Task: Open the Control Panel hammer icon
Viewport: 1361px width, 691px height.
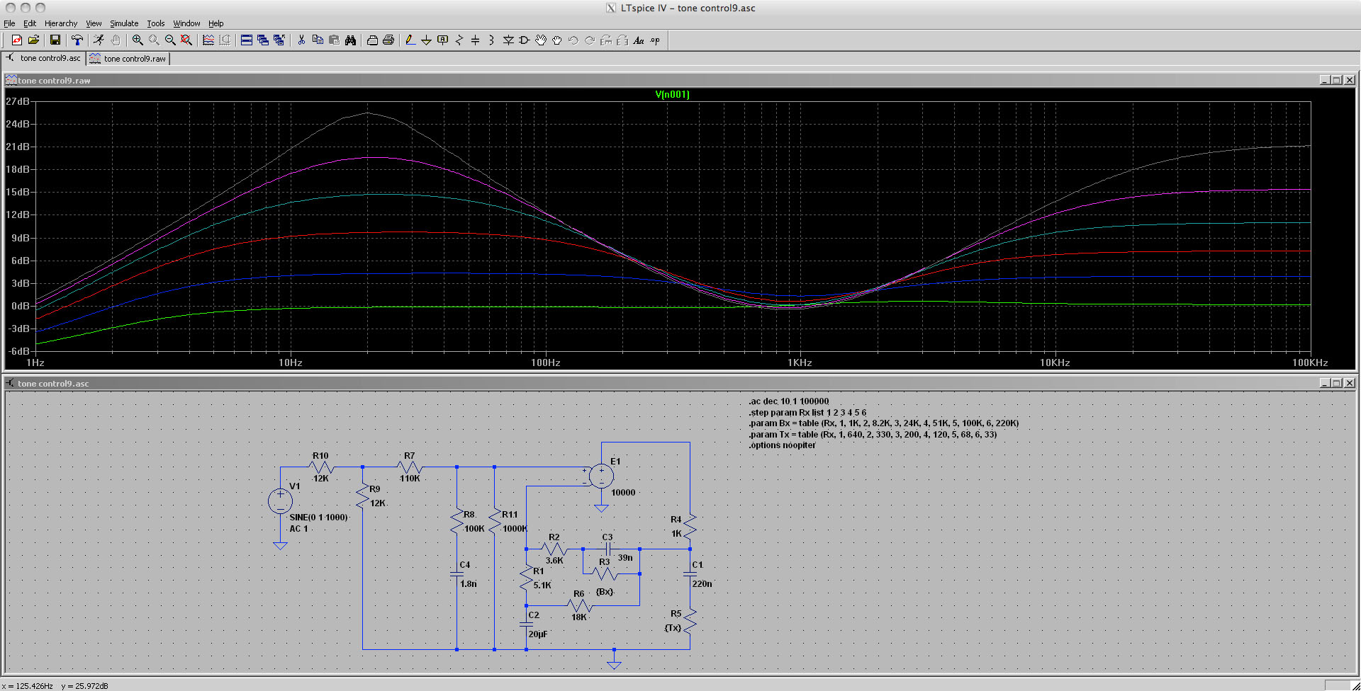Action: [77, 40]
